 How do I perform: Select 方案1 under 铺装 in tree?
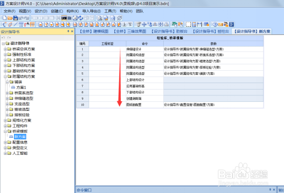click(x=21, y=87)
